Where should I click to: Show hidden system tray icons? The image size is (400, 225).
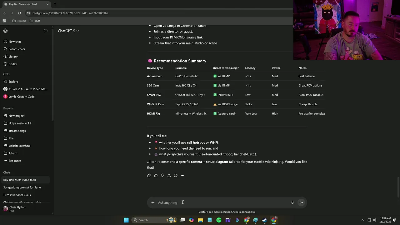click(x=362, y=220)
